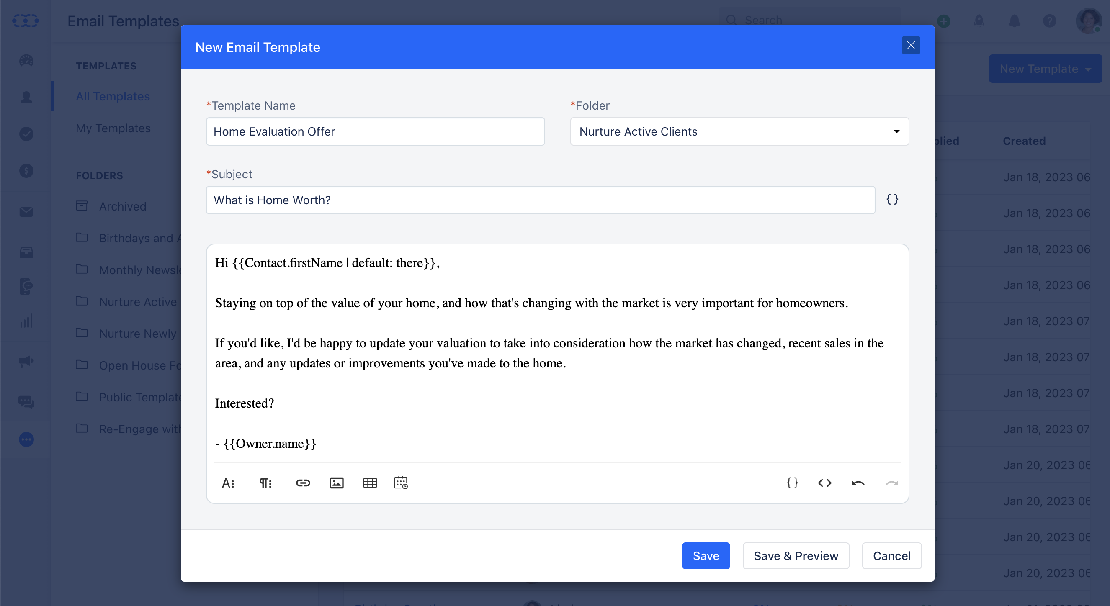Switch to HTML code view

tap(825, 483)
